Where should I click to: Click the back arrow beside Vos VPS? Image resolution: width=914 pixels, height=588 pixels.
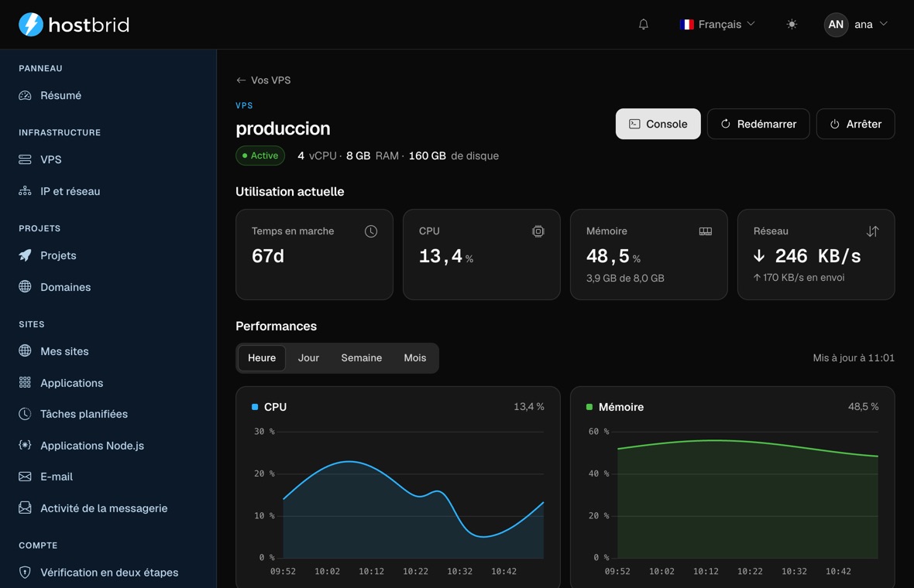point(241,80)
